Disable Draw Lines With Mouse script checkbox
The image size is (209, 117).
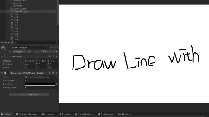[8, 73]
